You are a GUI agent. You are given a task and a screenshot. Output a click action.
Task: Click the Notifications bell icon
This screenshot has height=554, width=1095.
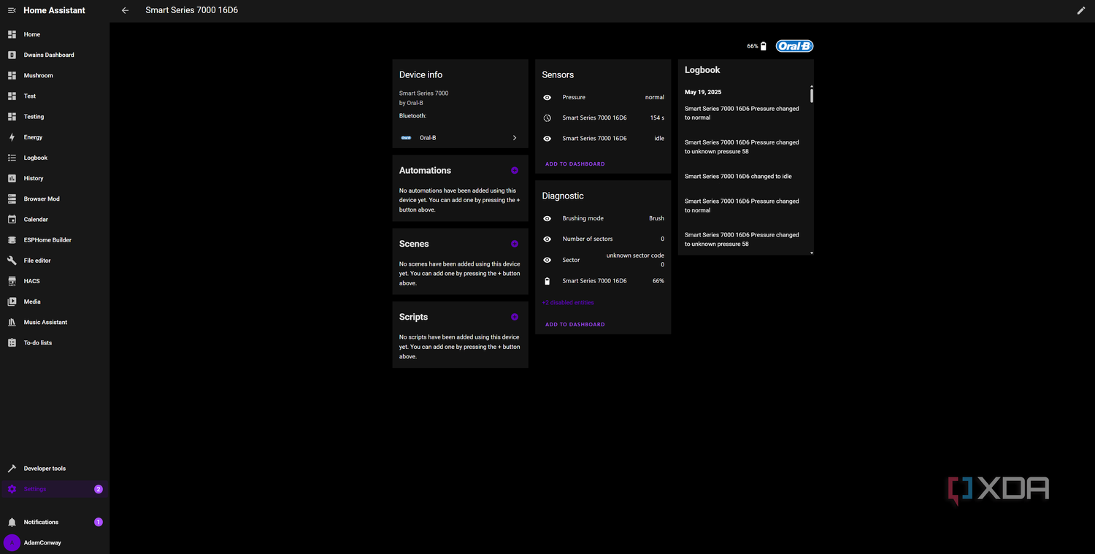coord(12,522)
